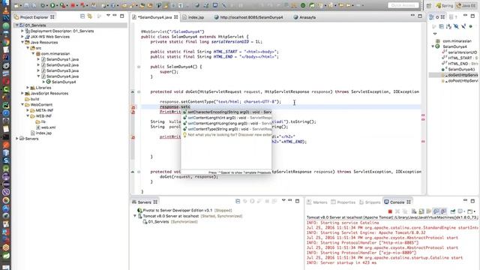This screenshot has width=480, height=270.
Task: Select web.xml in Project Explorer
Action: coord(48,127)
